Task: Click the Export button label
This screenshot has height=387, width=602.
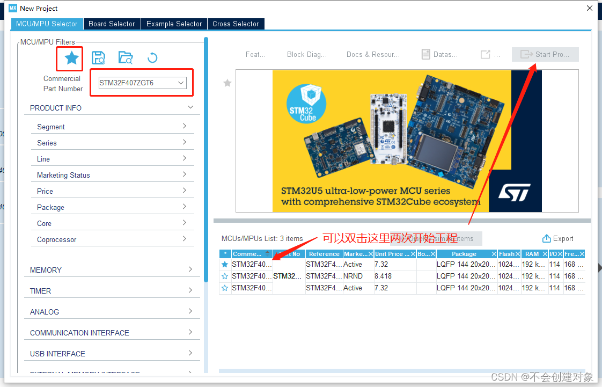Action: [x=563, y=238]
